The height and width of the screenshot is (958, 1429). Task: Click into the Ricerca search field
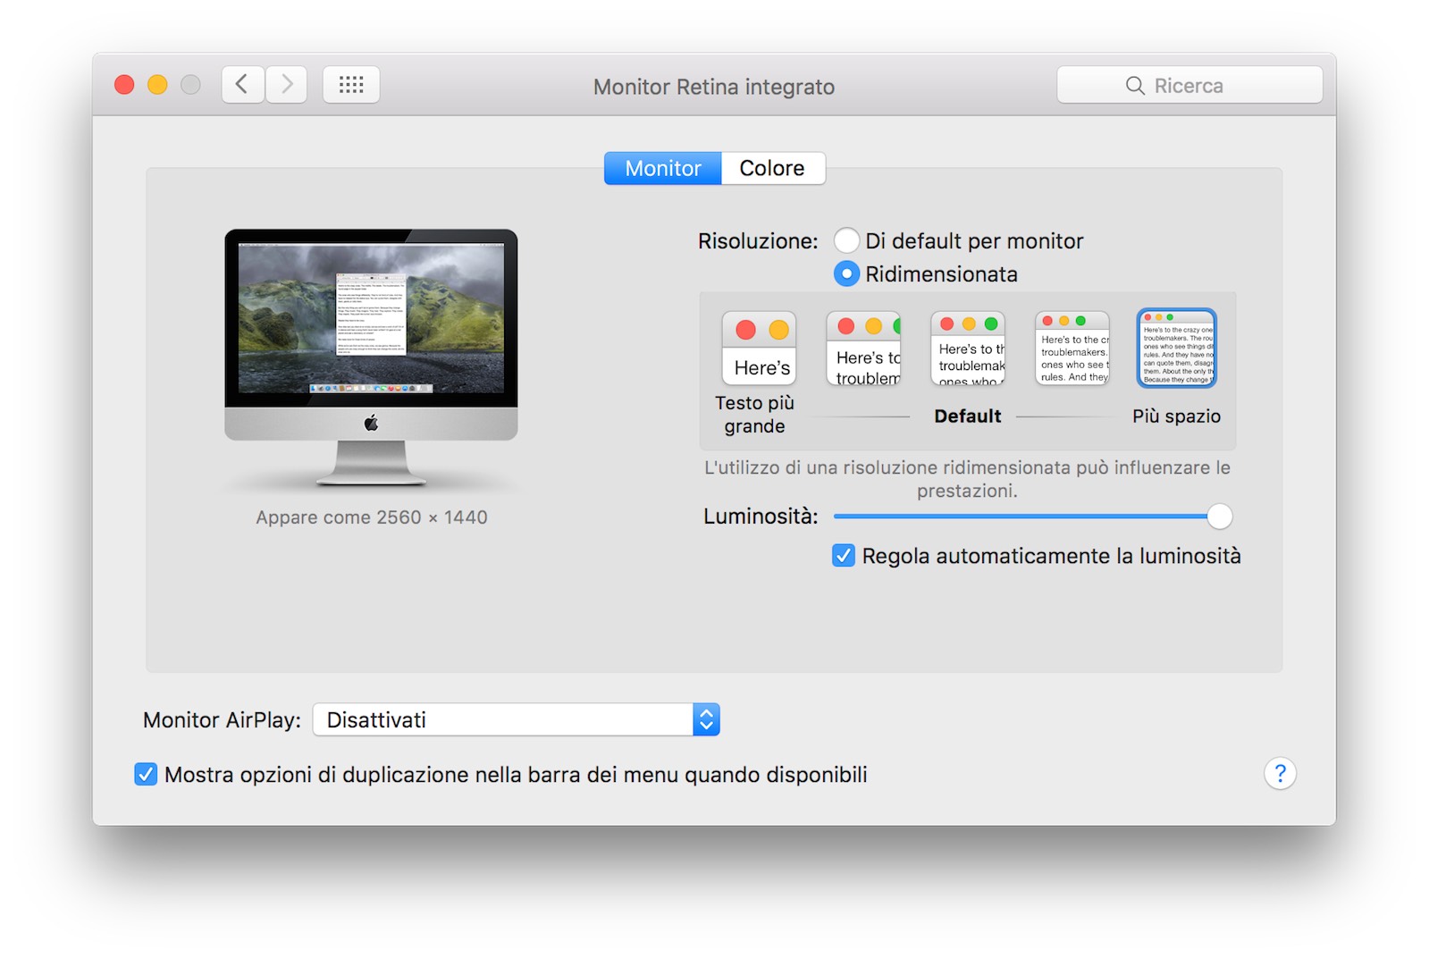(1189, 85)
